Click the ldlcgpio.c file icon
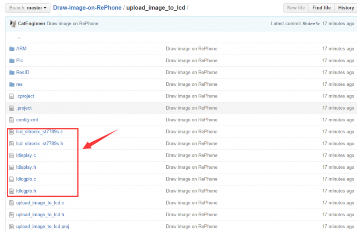Screen dimensions: 357x232 click(11, 179)
